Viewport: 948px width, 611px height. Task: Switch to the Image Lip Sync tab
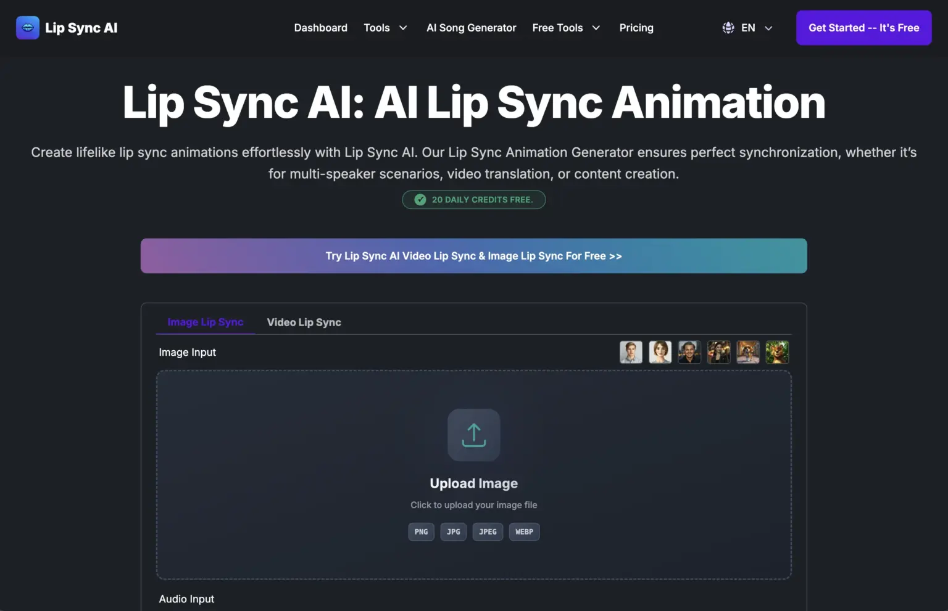[206, 322]
